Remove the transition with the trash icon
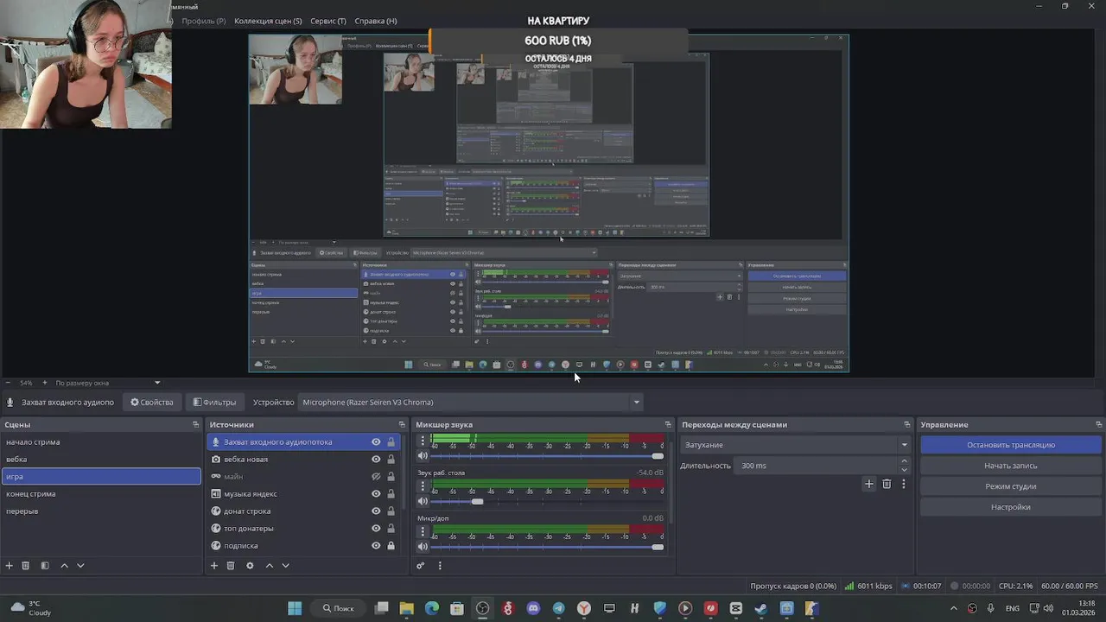 pyautogui.click(x=887, y=484)
